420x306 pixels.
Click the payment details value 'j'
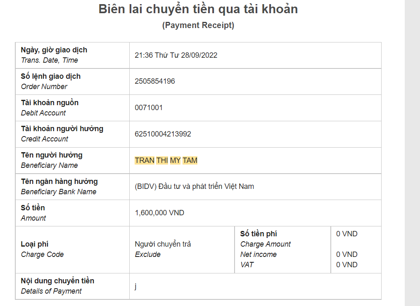click(x=136, y=286)
